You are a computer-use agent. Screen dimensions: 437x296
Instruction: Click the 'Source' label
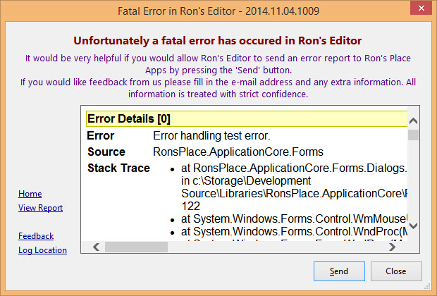point(106,152)
